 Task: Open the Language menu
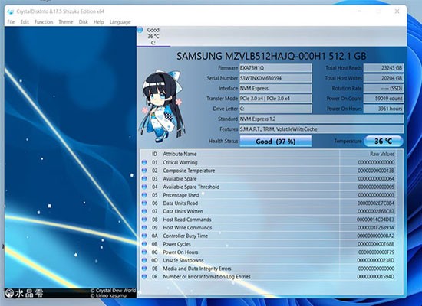pyautogui.click(x=120, y=22)
